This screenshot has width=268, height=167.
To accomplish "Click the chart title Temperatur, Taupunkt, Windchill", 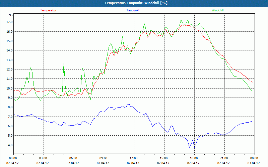I will (x=134, y=3).
